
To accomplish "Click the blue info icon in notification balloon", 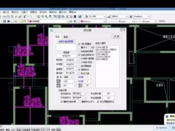I will pyautogui.click(x=167, y=116).
